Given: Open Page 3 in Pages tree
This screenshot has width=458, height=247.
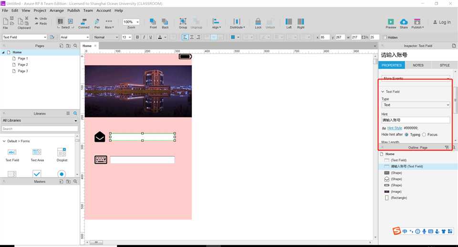Looking at the screenshot, I should pos(23,71).
